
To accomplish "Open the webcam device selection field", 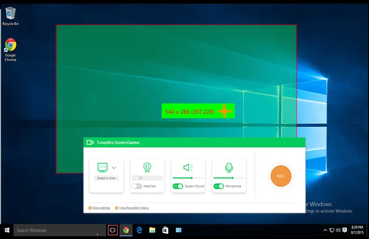I will click(x=147, y=178).
